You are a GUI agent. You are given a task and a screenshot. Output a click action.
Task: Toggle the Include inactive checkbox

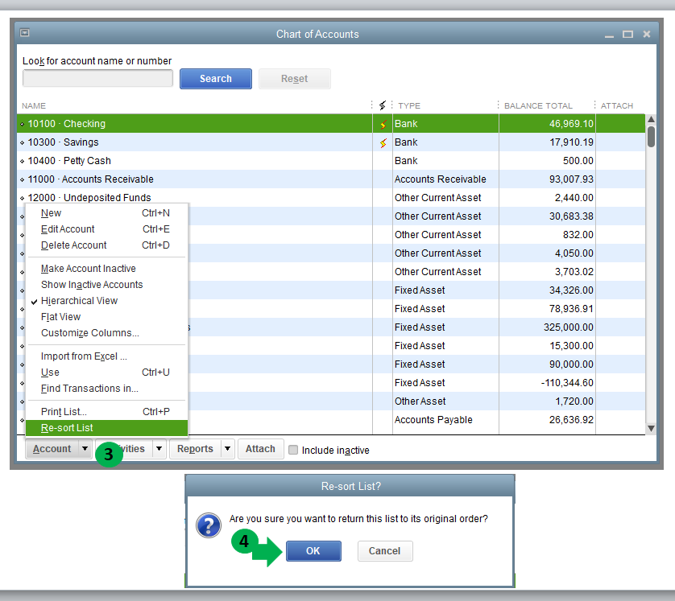point(293,450)
